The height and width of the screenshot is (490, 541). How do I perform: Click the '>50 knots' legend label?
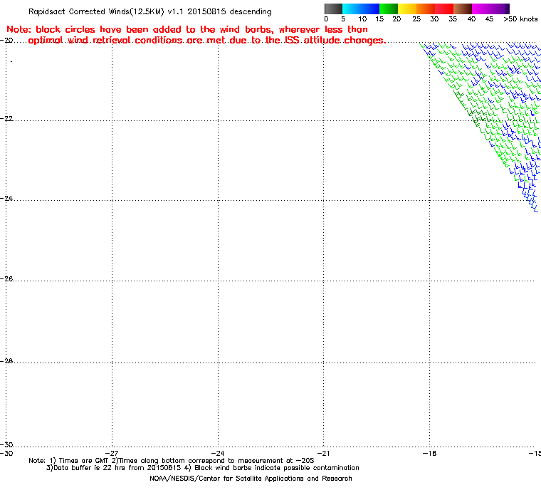(520, 19)
